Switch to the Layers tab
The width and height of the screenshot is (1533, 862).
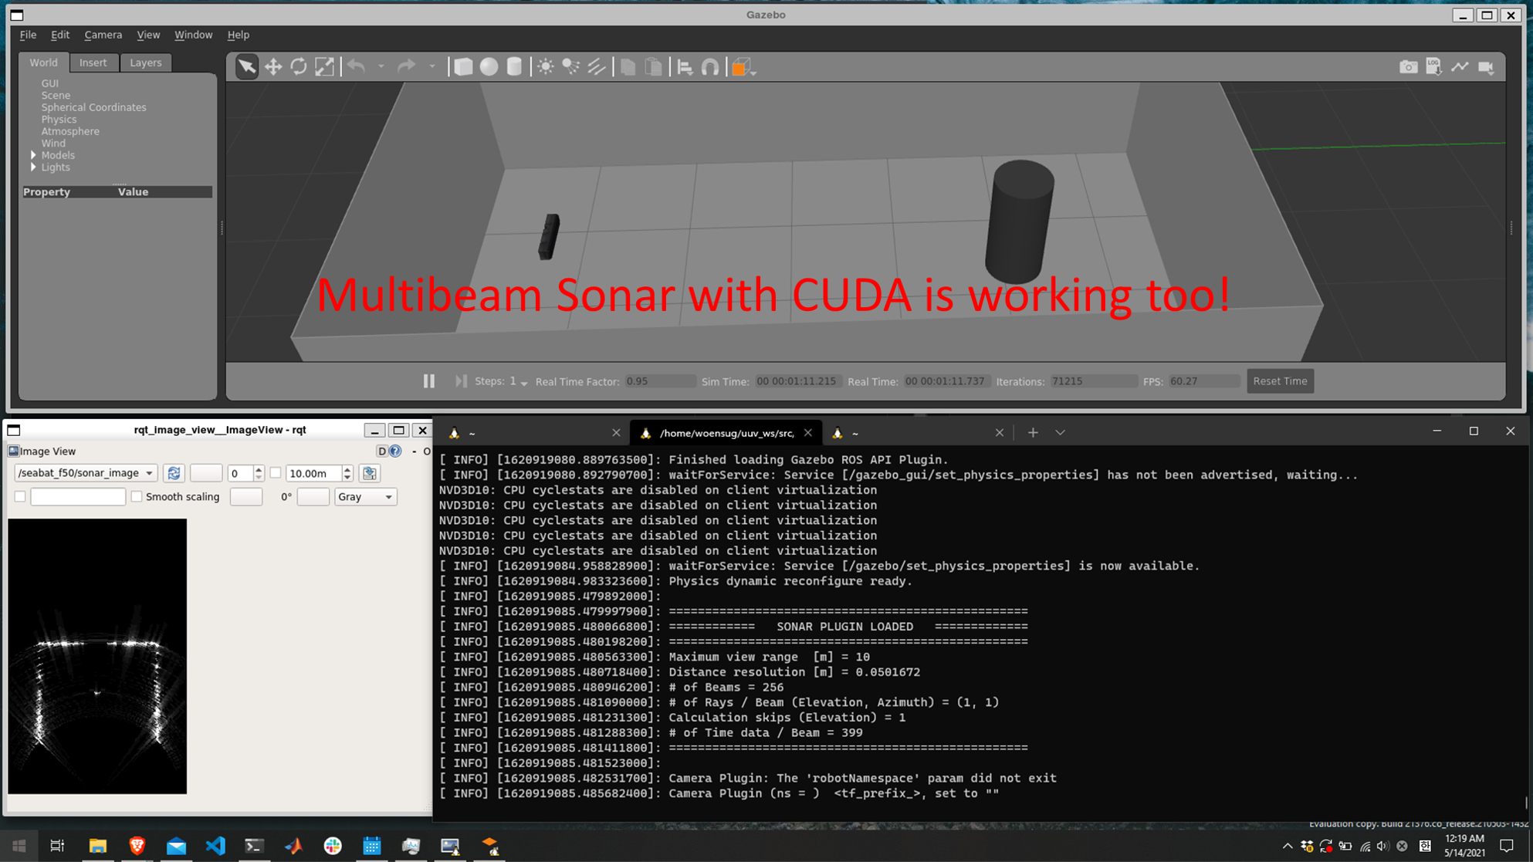click(x=146, y=63)
